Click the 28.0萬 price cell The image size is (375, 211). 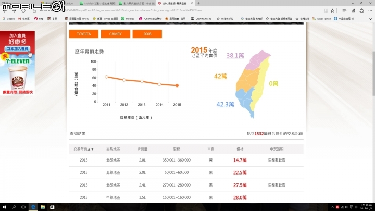[240, 197]
